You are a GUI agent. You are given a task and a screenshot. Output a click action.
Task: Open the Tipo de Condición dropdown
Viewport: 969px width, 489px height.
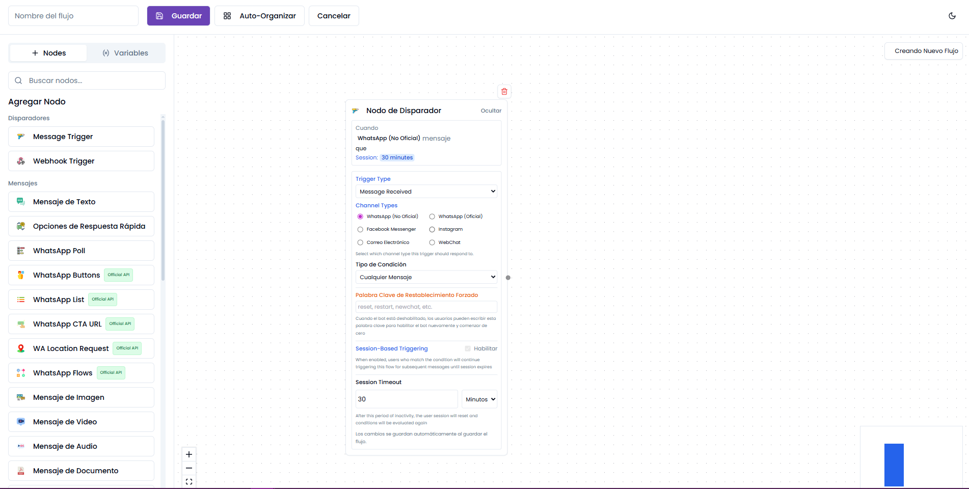[426, 277]
